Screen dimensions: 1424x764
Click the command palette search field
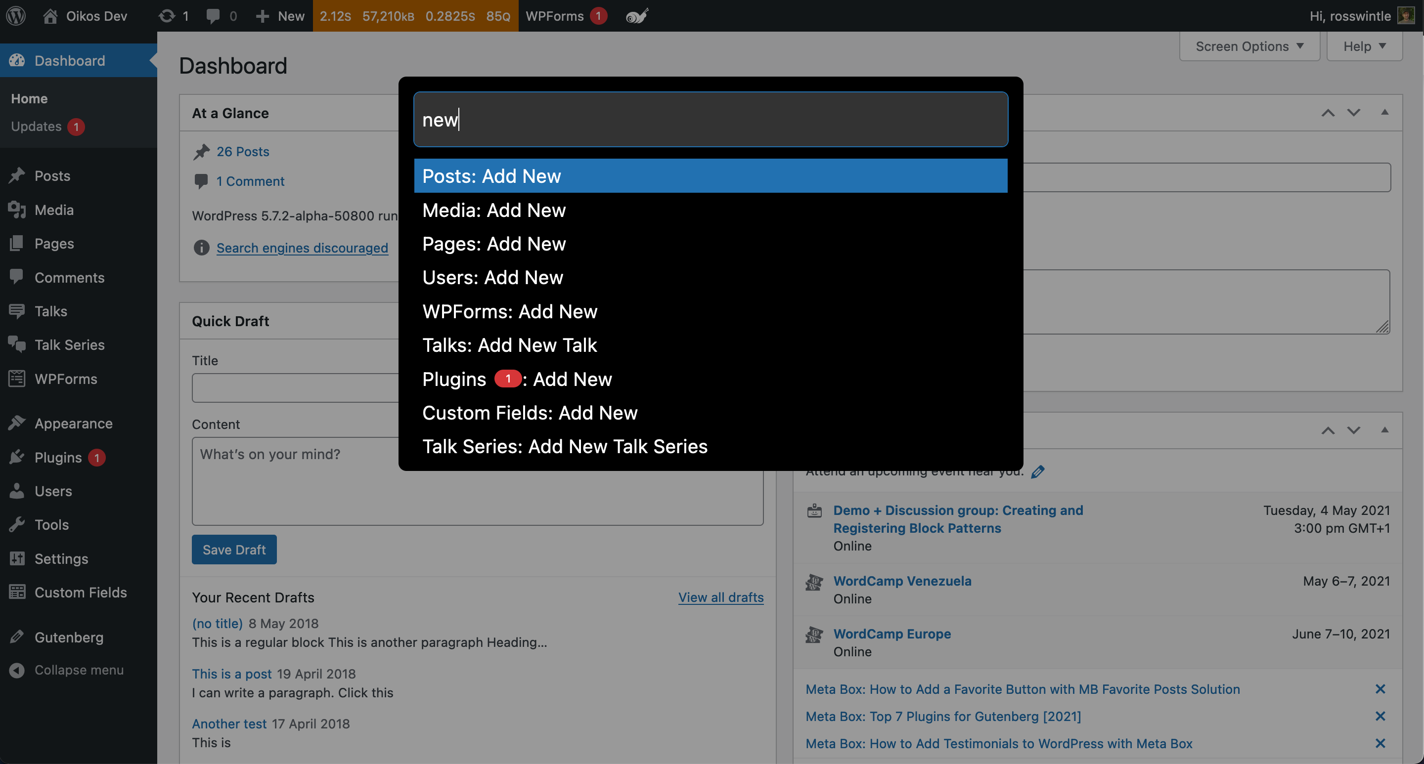coord(711,119)
